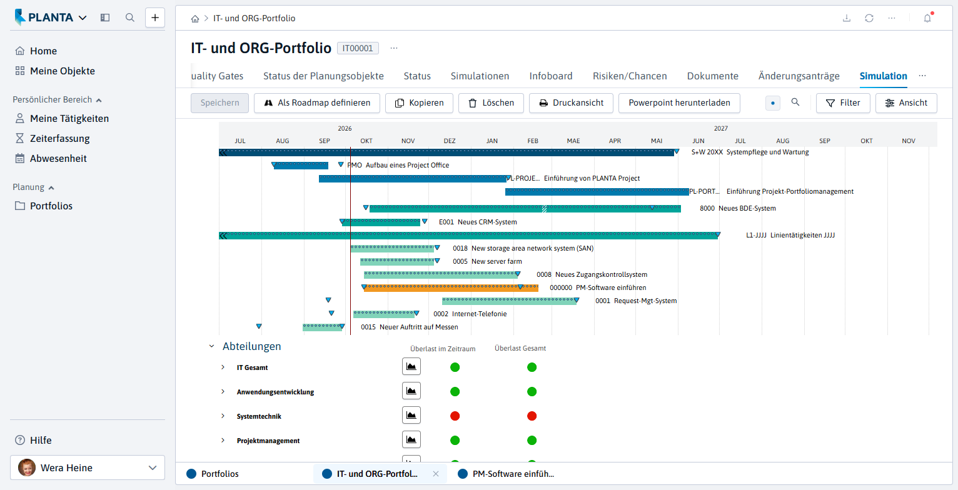The height and width of the screenshot is (490, 958).
Task: Switch to the Dokumente tab
Action: point(713,76)
